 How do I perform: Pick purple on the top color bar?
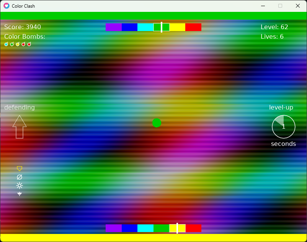click(114, 27)
